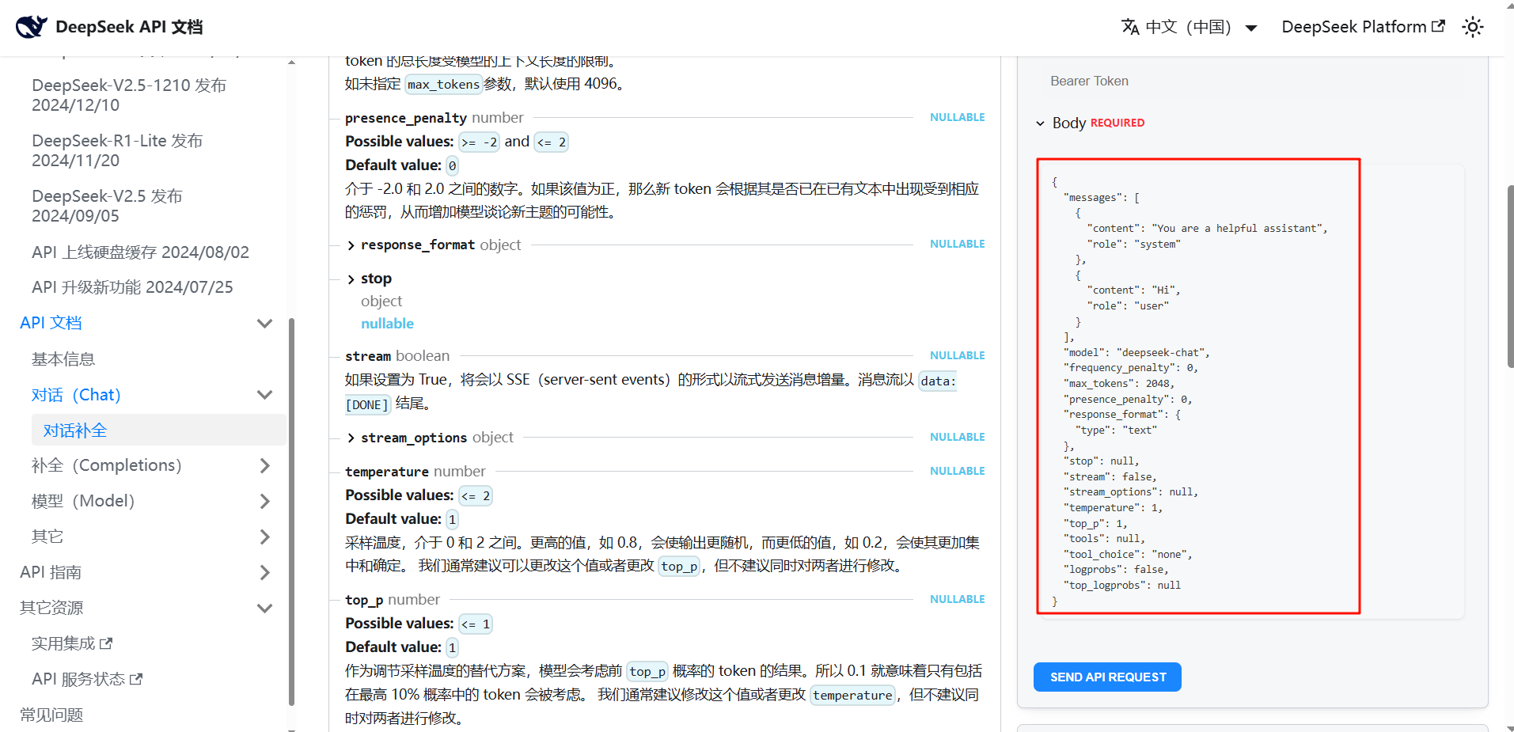Click the nullable label under stop
This screenshot has width=1514, height=732.
[387, 324]
